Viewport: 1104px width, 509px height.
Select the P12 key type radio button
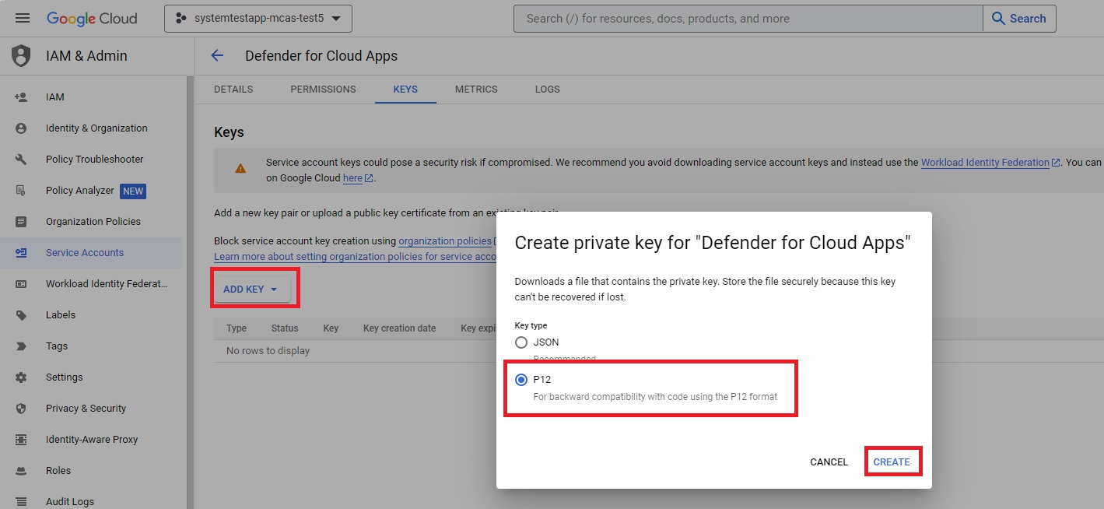(521, 380)
